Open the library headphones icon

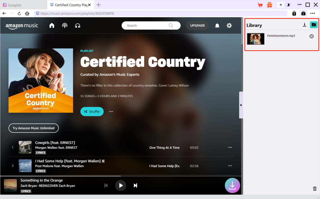(x=78, y=25)
